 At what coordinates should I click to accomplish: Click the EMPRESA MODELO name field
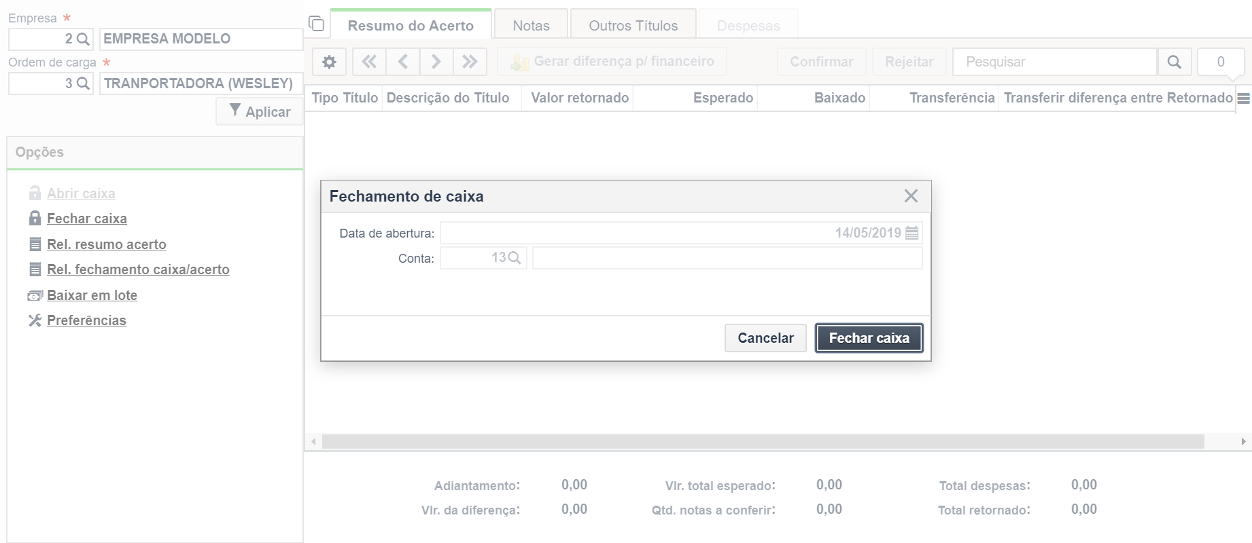click(x=201, y=39)
